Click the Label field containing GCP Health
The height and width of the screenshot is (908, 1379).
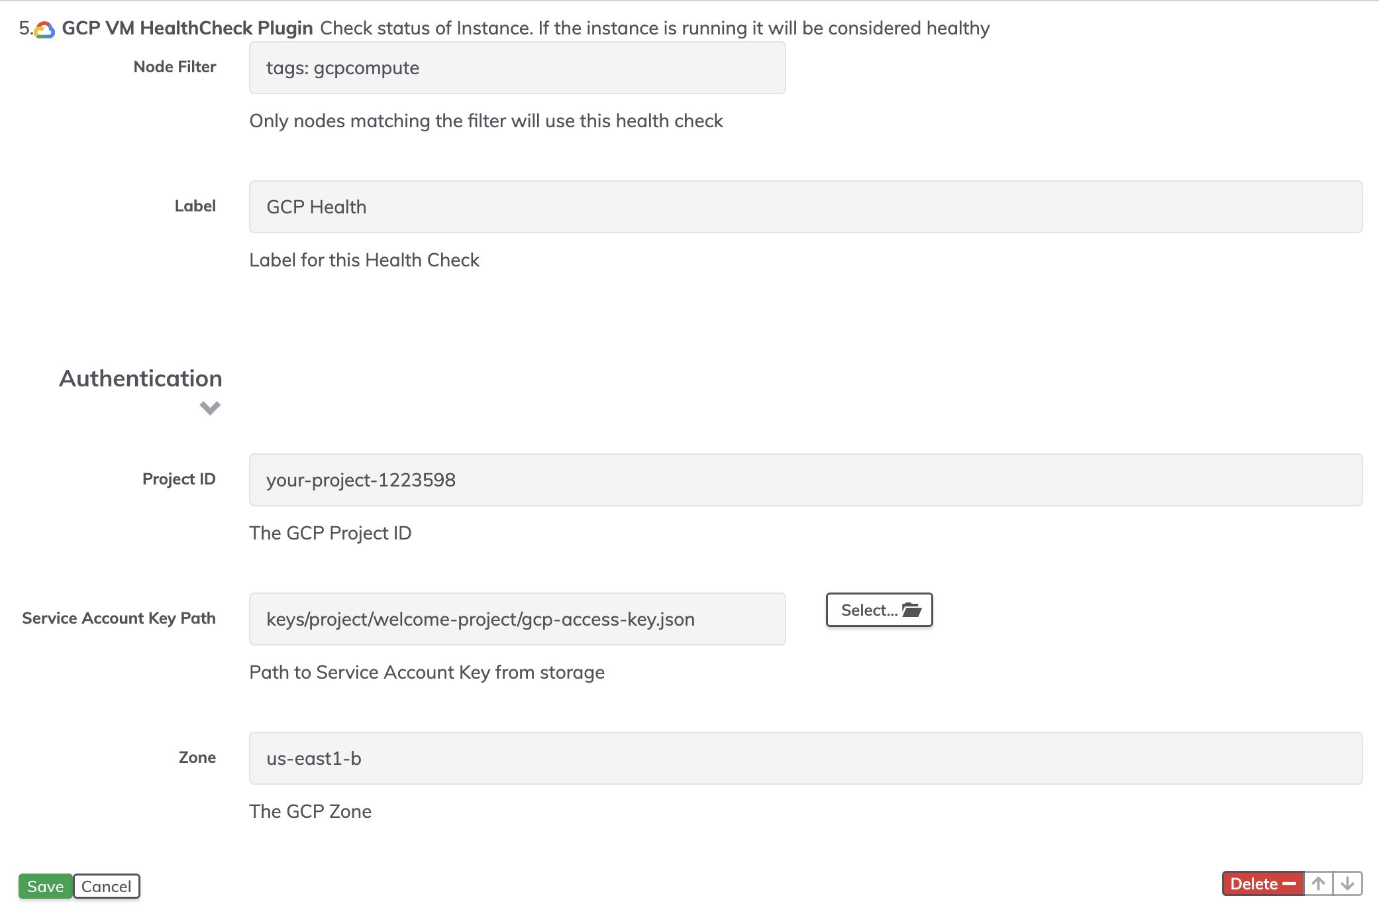[805, 207]
